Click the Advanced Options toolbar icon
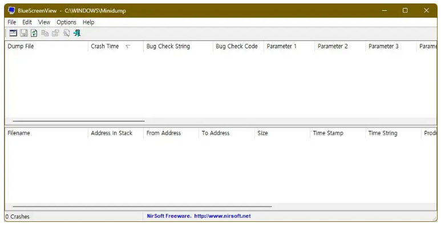 (13, 33)
